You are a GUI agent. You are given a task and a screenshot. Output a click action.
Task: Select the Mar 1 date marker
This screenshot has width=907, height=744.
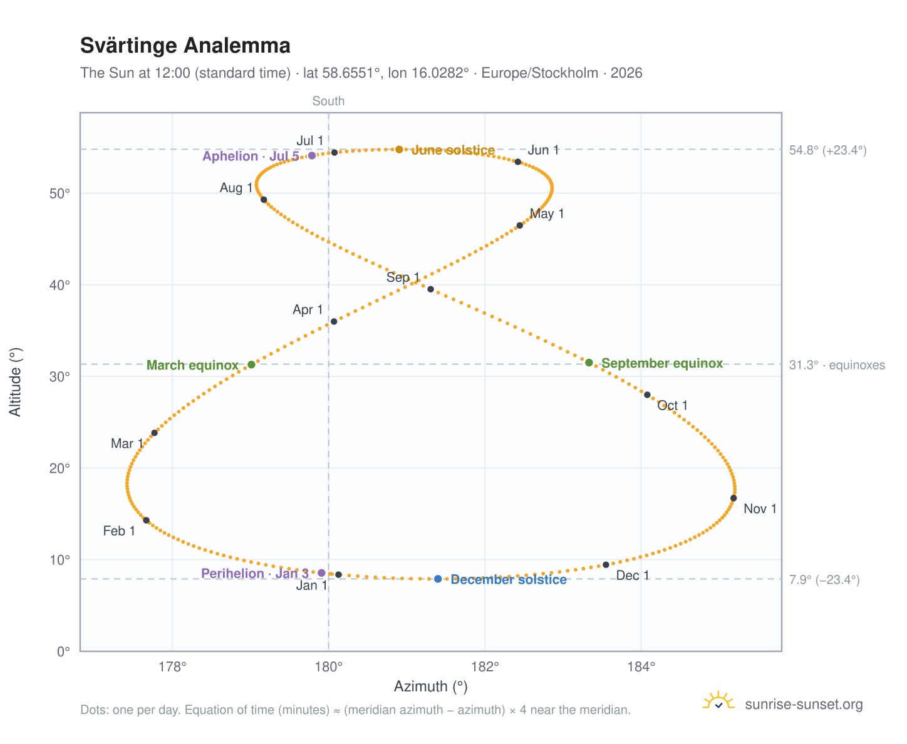pos(154,433)
